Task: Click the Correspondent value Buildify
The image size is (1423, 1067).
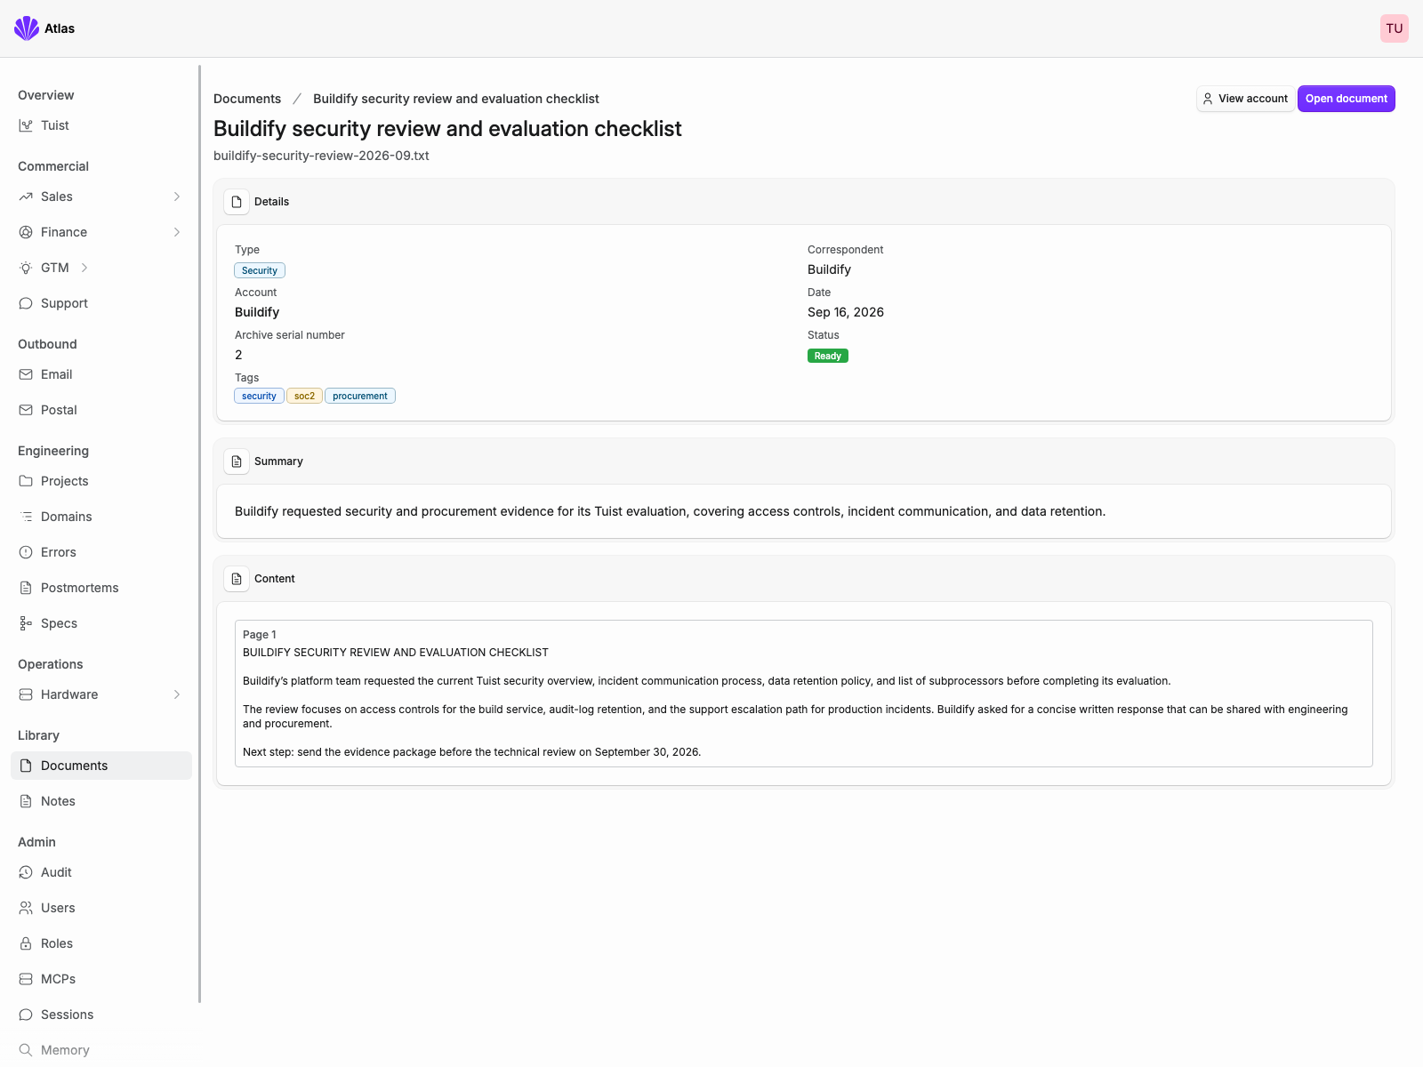Action: click(x=829, y=269)
